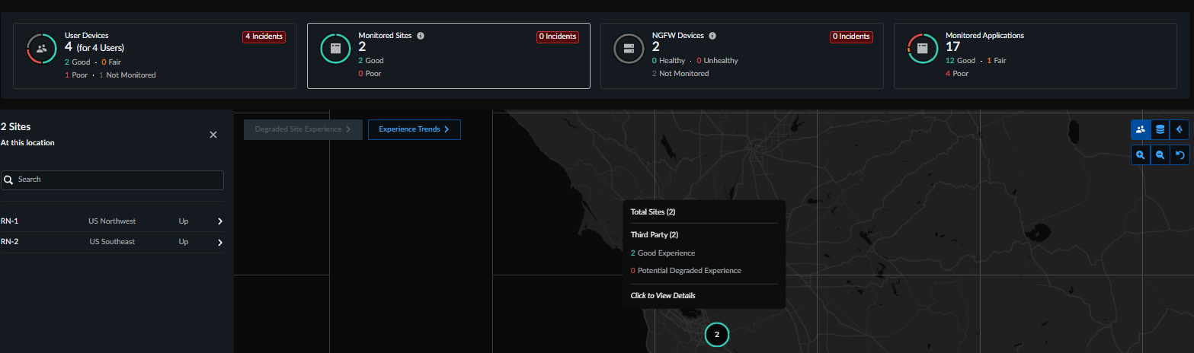Zoom in on the map
This screenshot has width=1194, height=353.
tap(1140, 155)
